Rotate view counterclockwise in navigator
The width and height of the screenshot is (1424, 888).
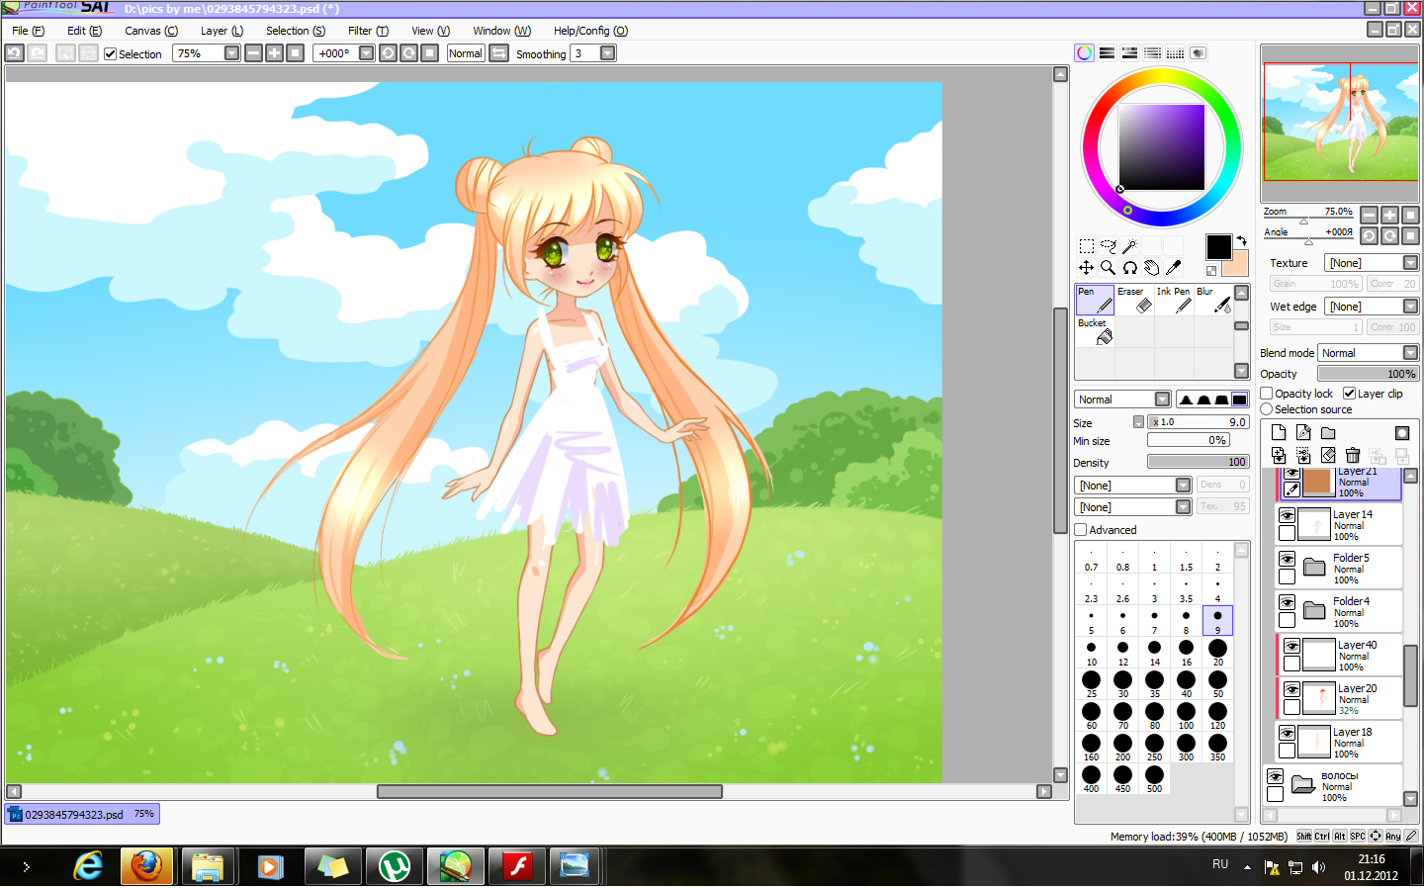1369,236
